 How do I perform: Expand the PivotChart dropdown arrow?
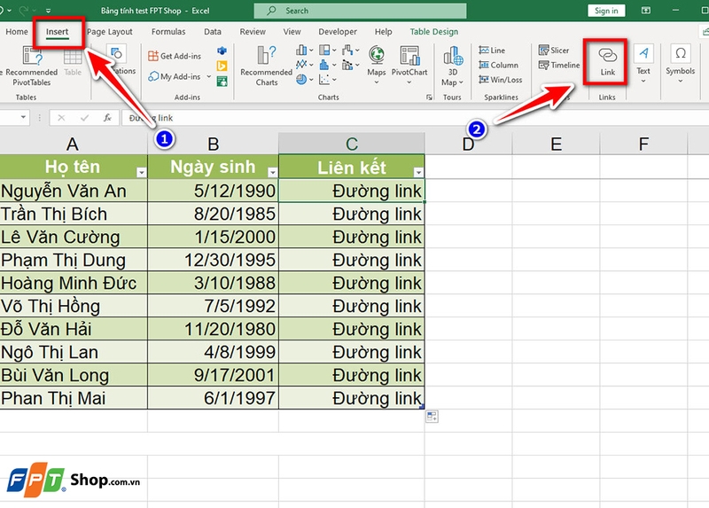pyautogui.click(x=409, y=82)
